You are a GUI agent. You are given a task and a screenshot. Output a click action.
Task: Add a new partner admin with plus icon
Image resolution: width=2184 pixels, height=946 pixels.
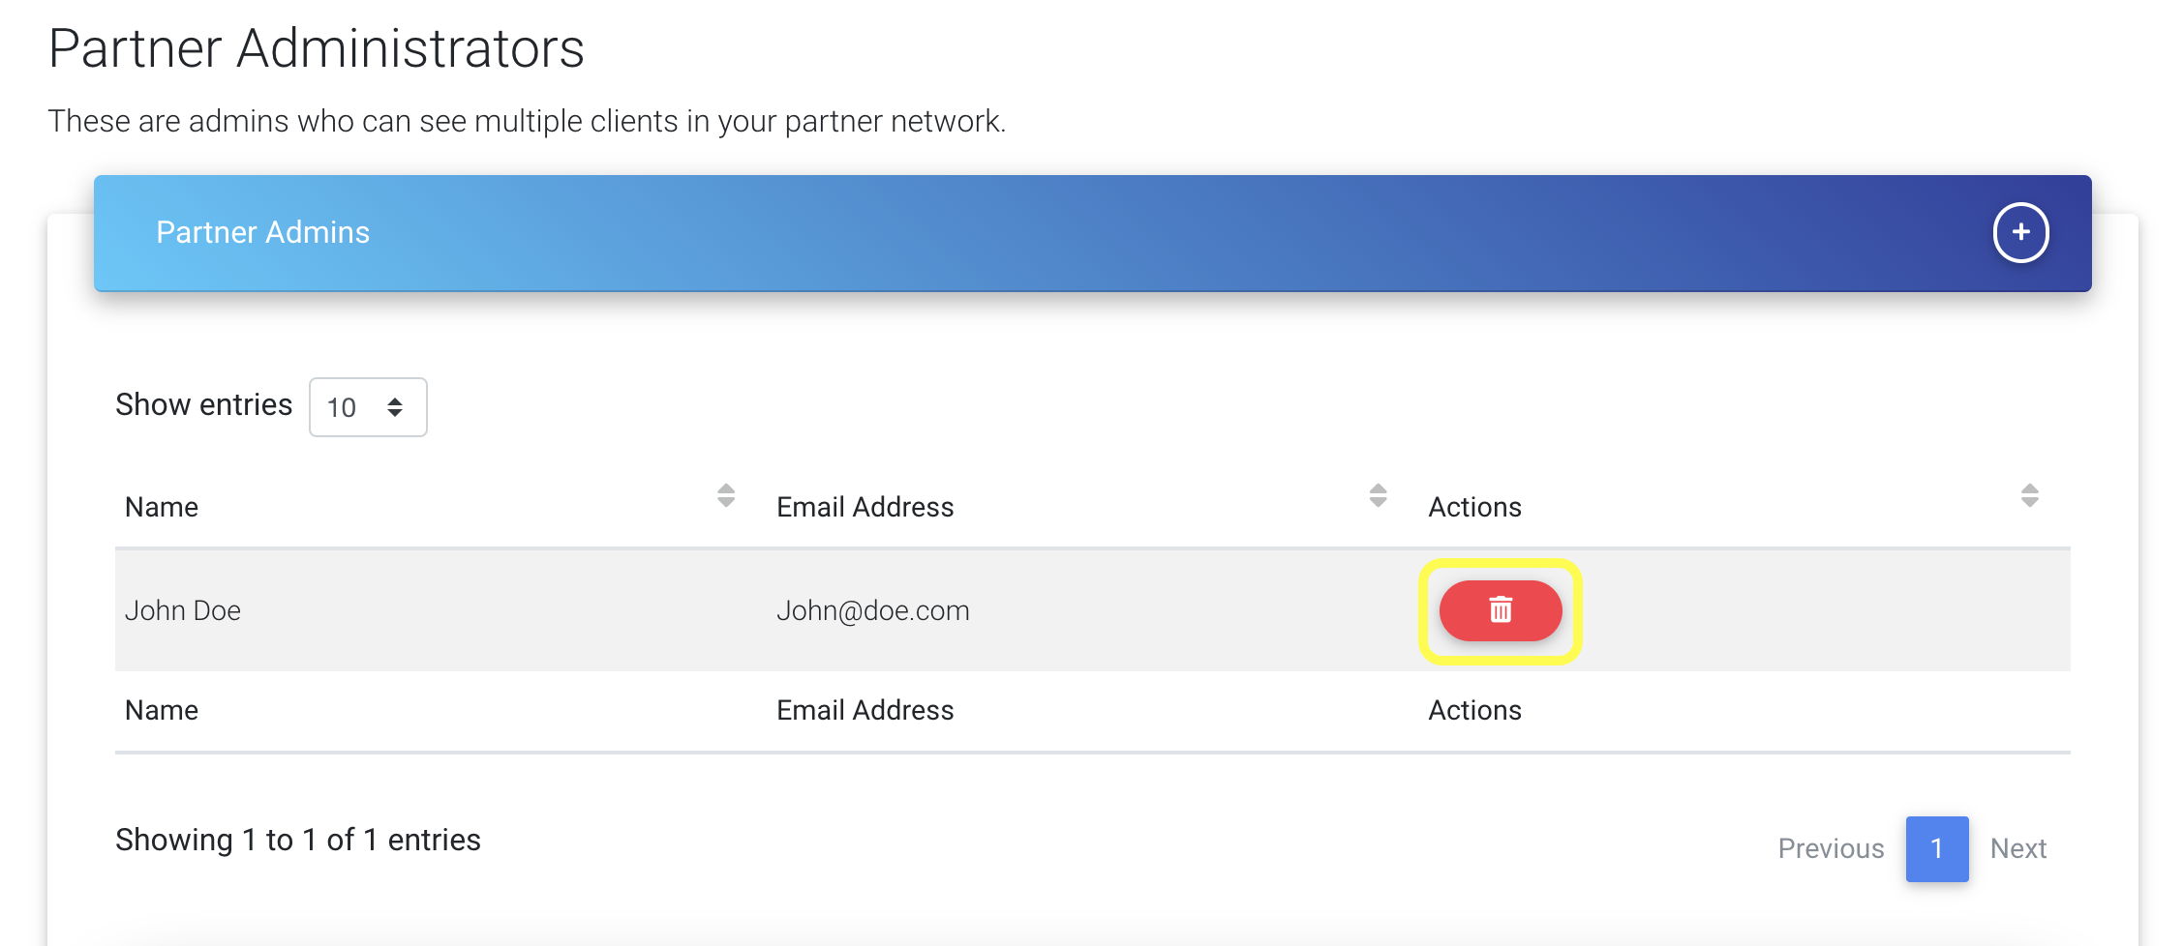tap(2020, 232)
